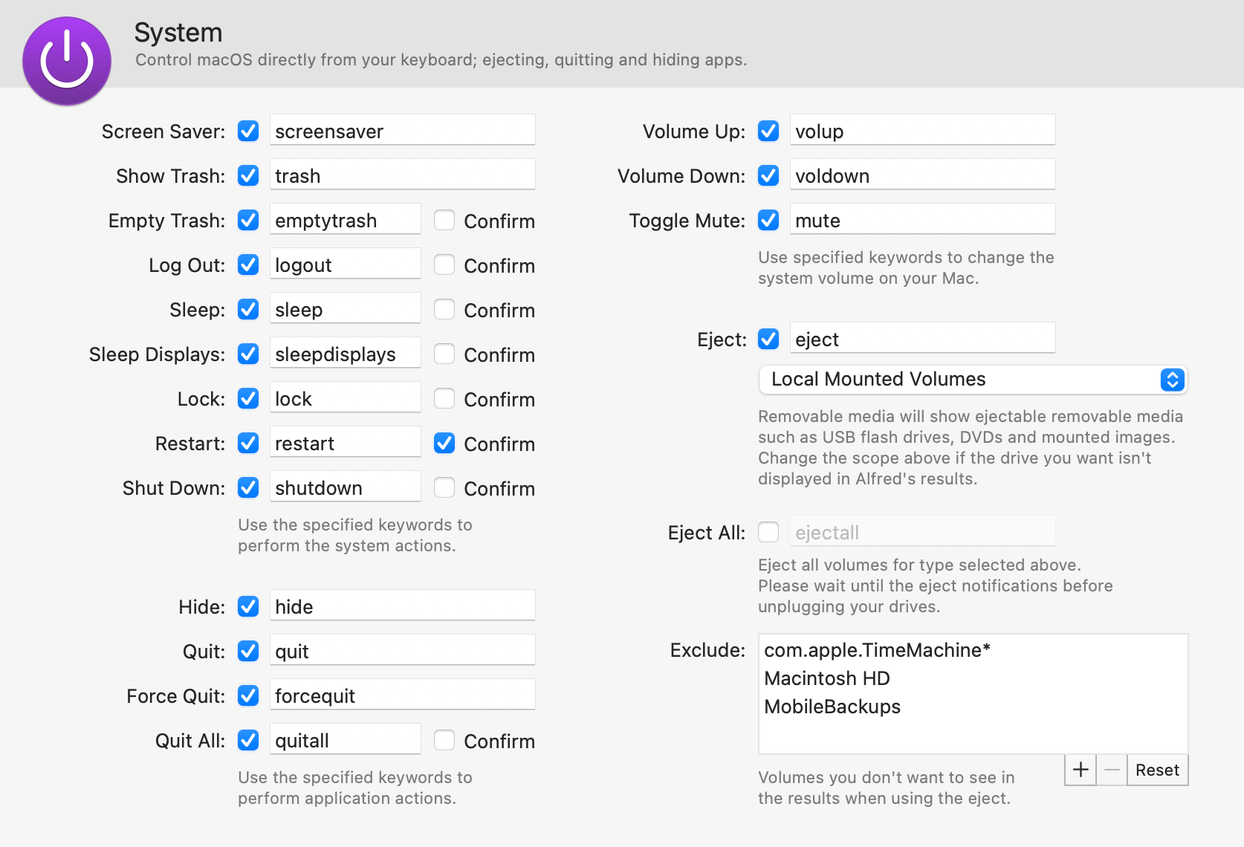Screen dimensions: 1244x847
Task: Enable the Eject All checkbox
Action: [768, 532]
